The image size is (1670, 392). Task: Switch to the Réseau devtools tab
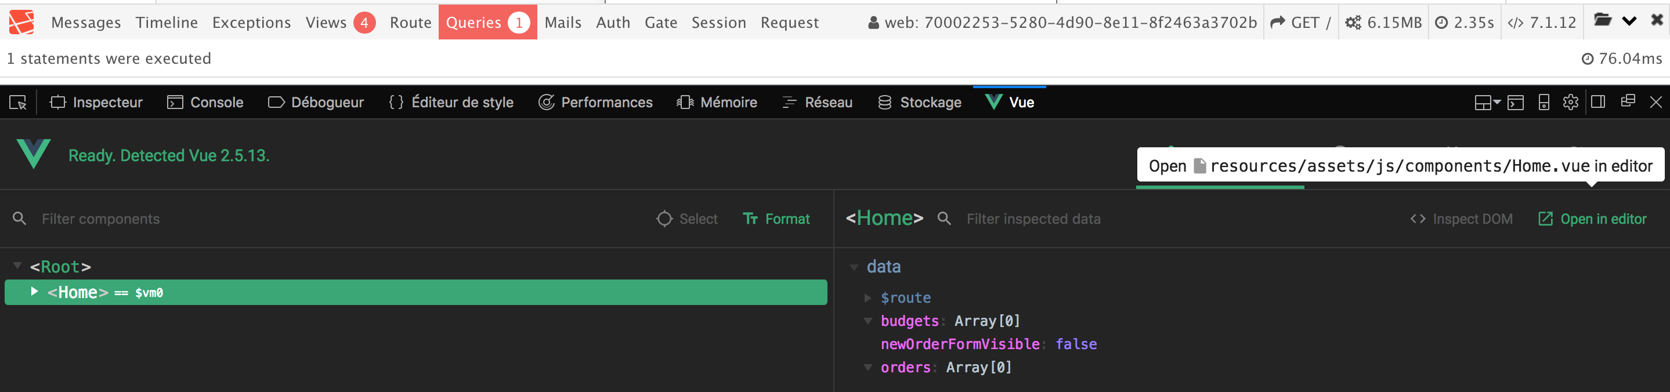817,103
